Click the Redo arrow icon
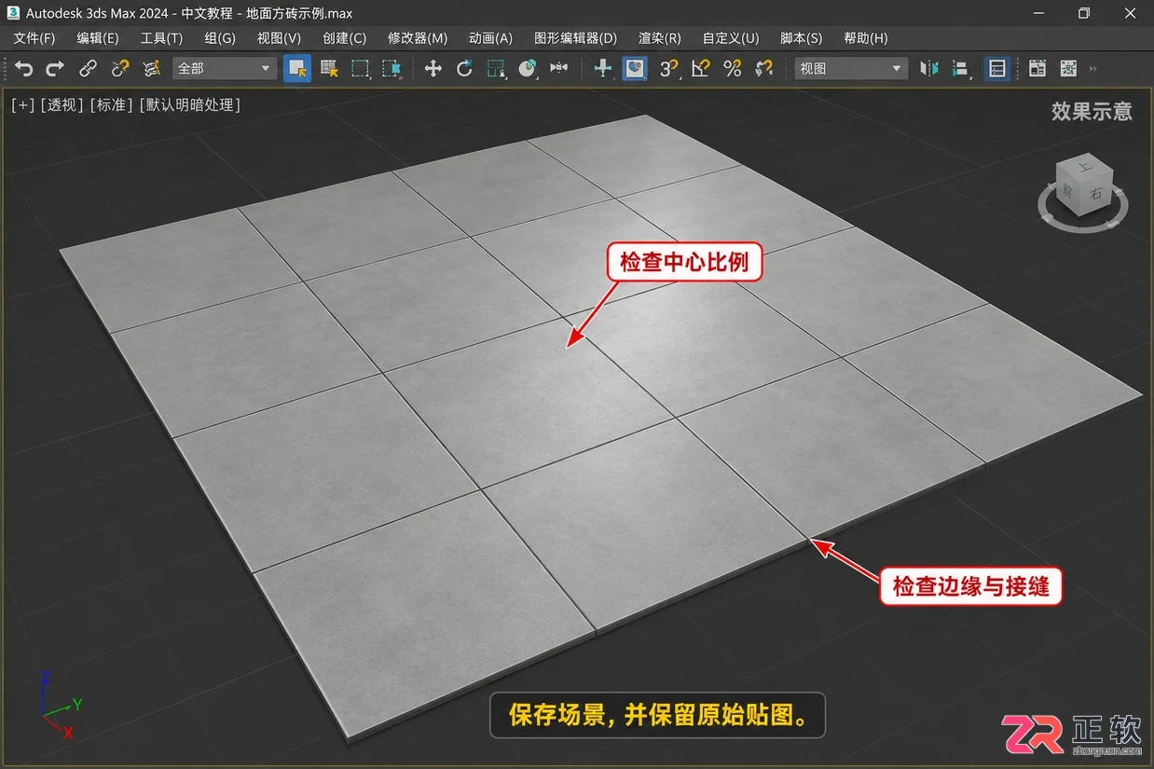1154x769 pixels. [x=55, y=68]
